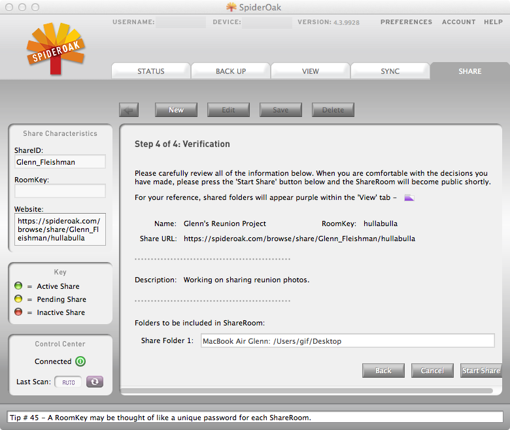Open Preferences from the top bar

click(x=406, y=22)
